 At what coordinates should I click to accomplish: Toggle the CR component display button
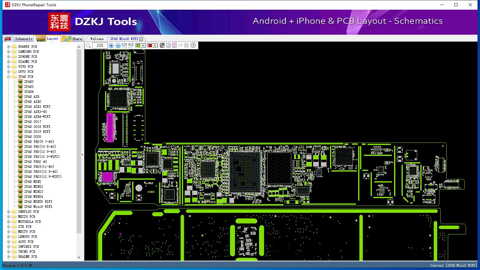pyautogui.click(x=180, y=46)
